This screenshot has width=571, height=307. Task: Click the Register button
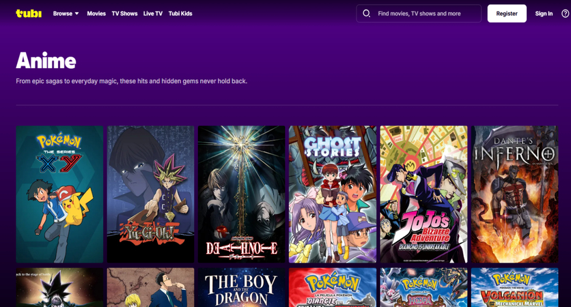click(x=507, y=14)
